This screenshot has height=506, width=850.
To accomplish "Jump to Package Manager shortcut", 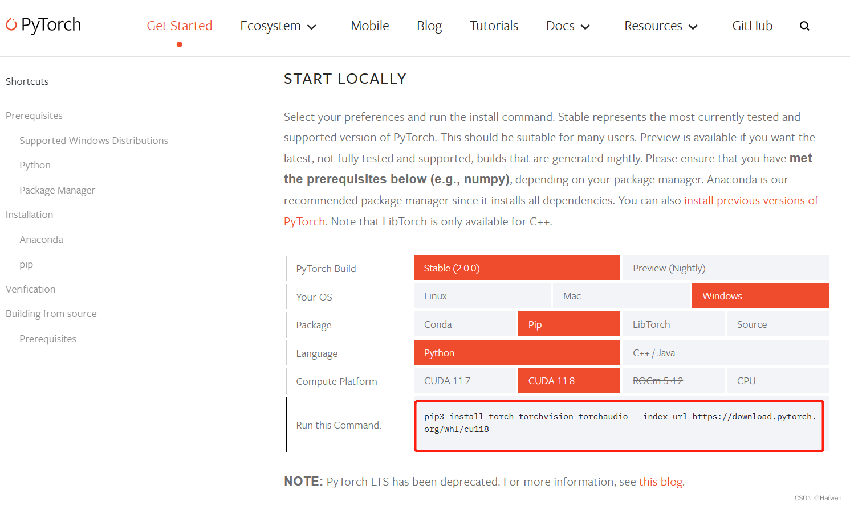I will coord(58,190).
